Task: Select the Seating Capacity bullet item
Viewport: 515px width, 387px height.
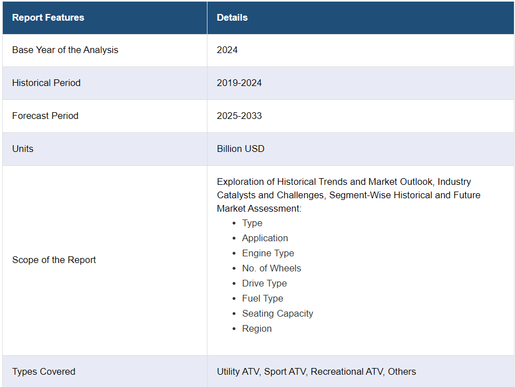Action: pyautogui.click(x=277, y=314)
